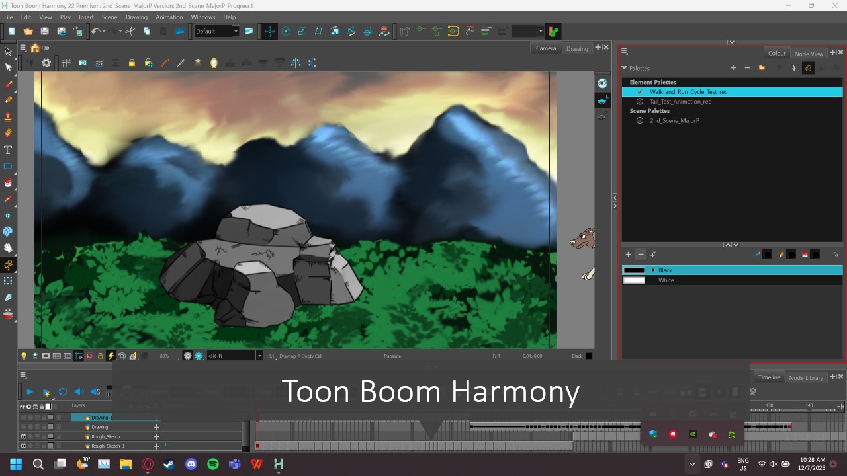847x476 pixels.
Task: Select the Drawing layer in the timeline
Action: (99, 427)
